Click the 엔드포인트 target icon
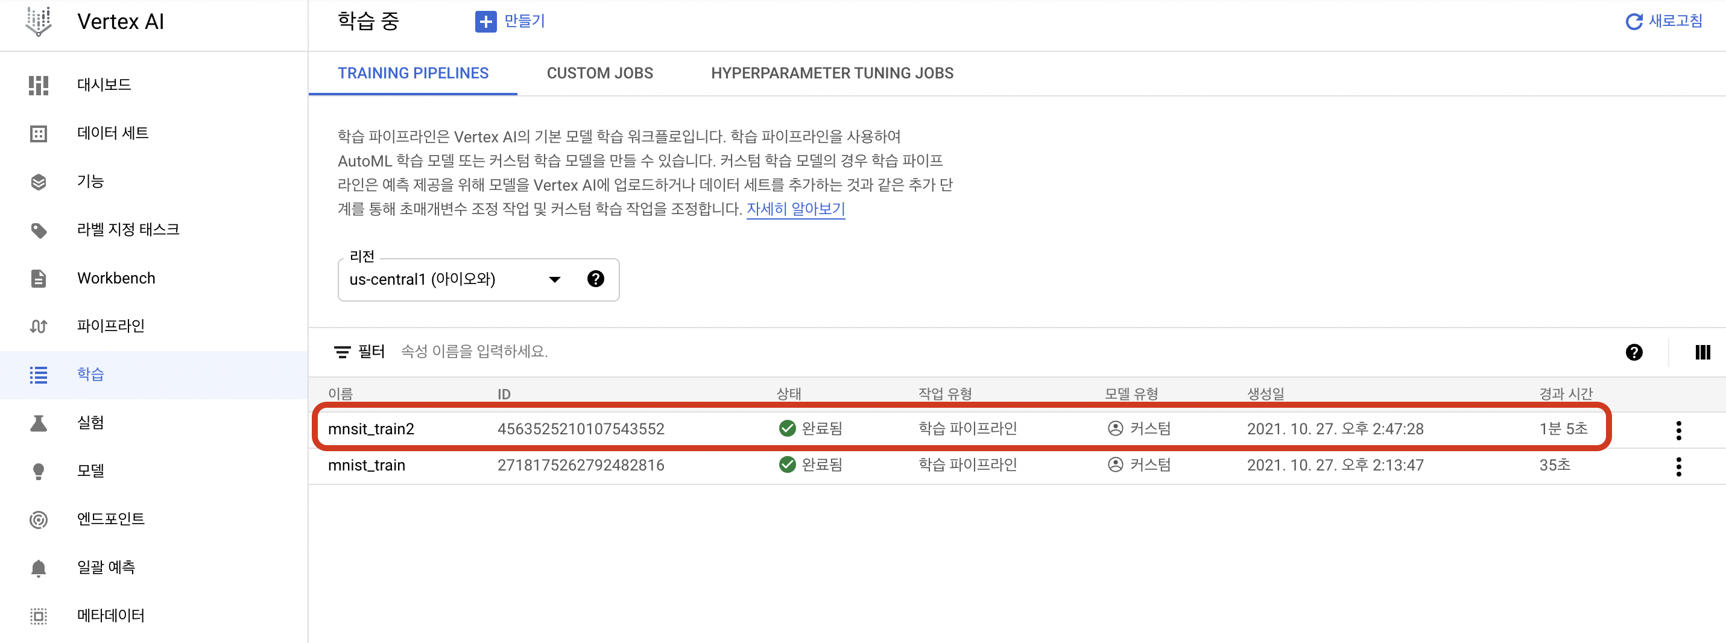This screenshot has width=1726, height=643. click(x=39, y=519)
